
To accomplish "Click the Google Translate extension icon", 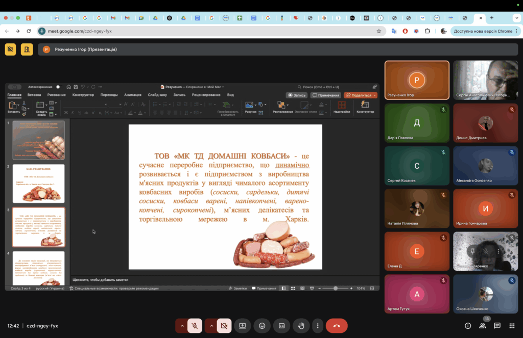I will [x=394, y=31].
